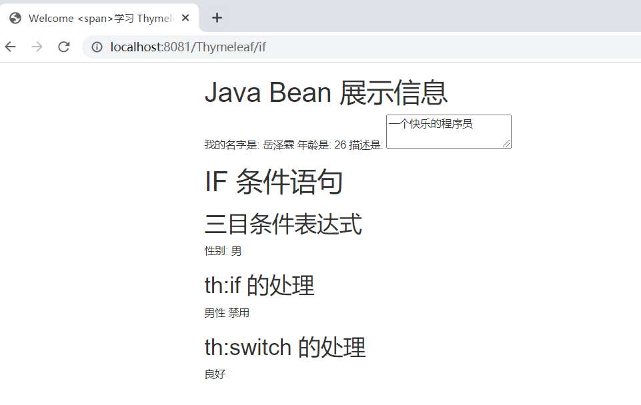This screenshot has height=405, width=641.
Task: Click the 男性 禁用 text
Action: [226, 312]
